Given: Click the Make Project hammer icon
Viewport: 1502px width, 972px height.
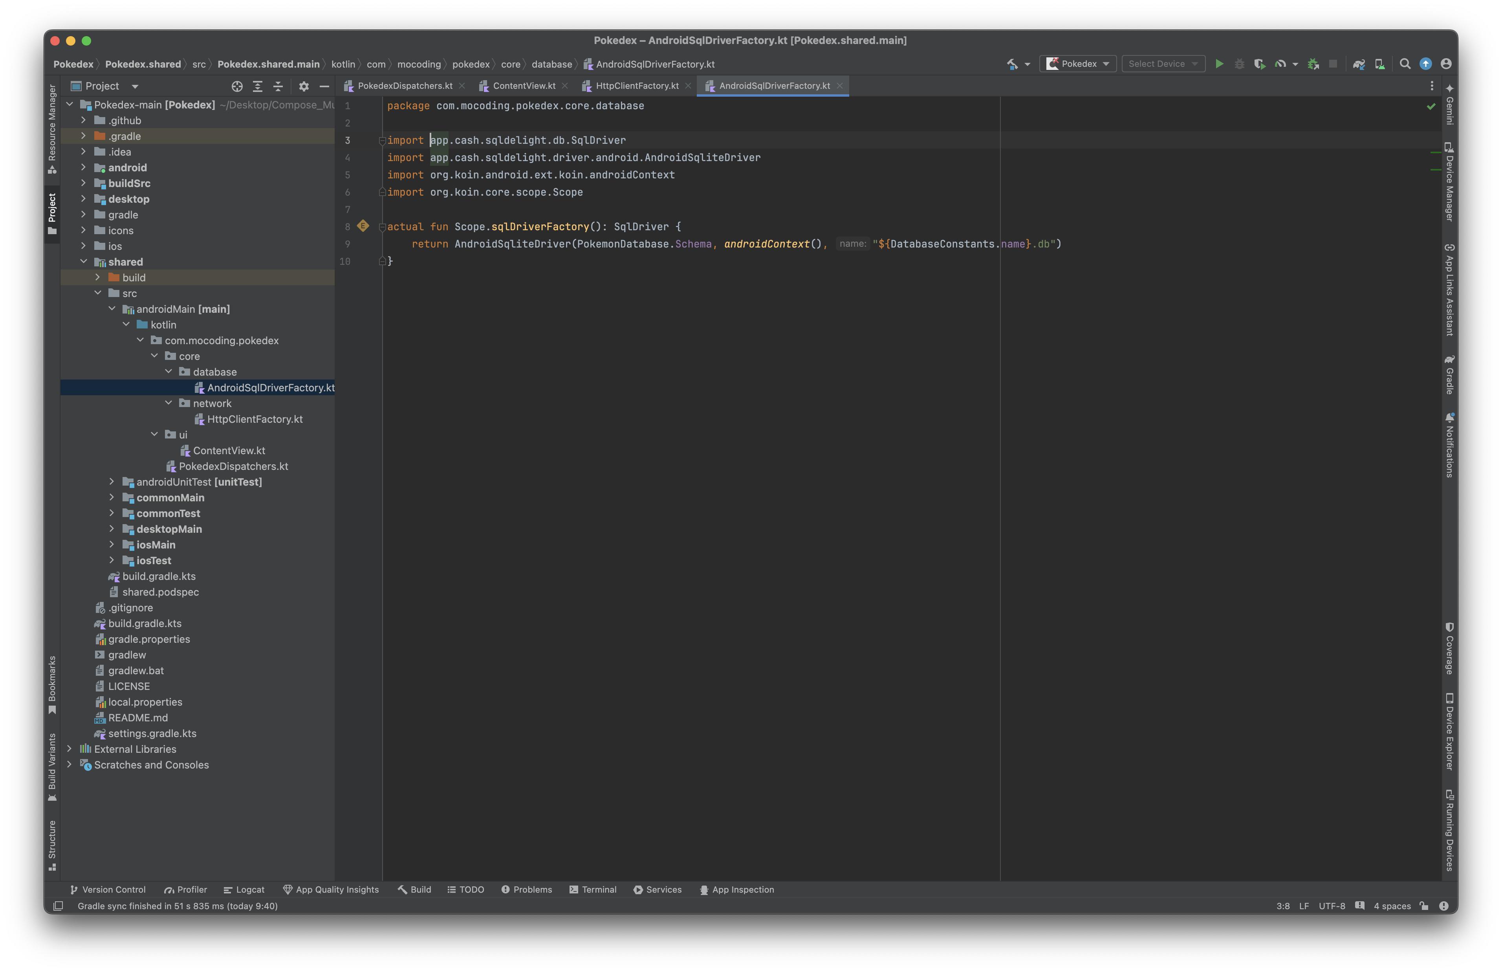Looking at the screenshot, I should (x=1012, y=64).
